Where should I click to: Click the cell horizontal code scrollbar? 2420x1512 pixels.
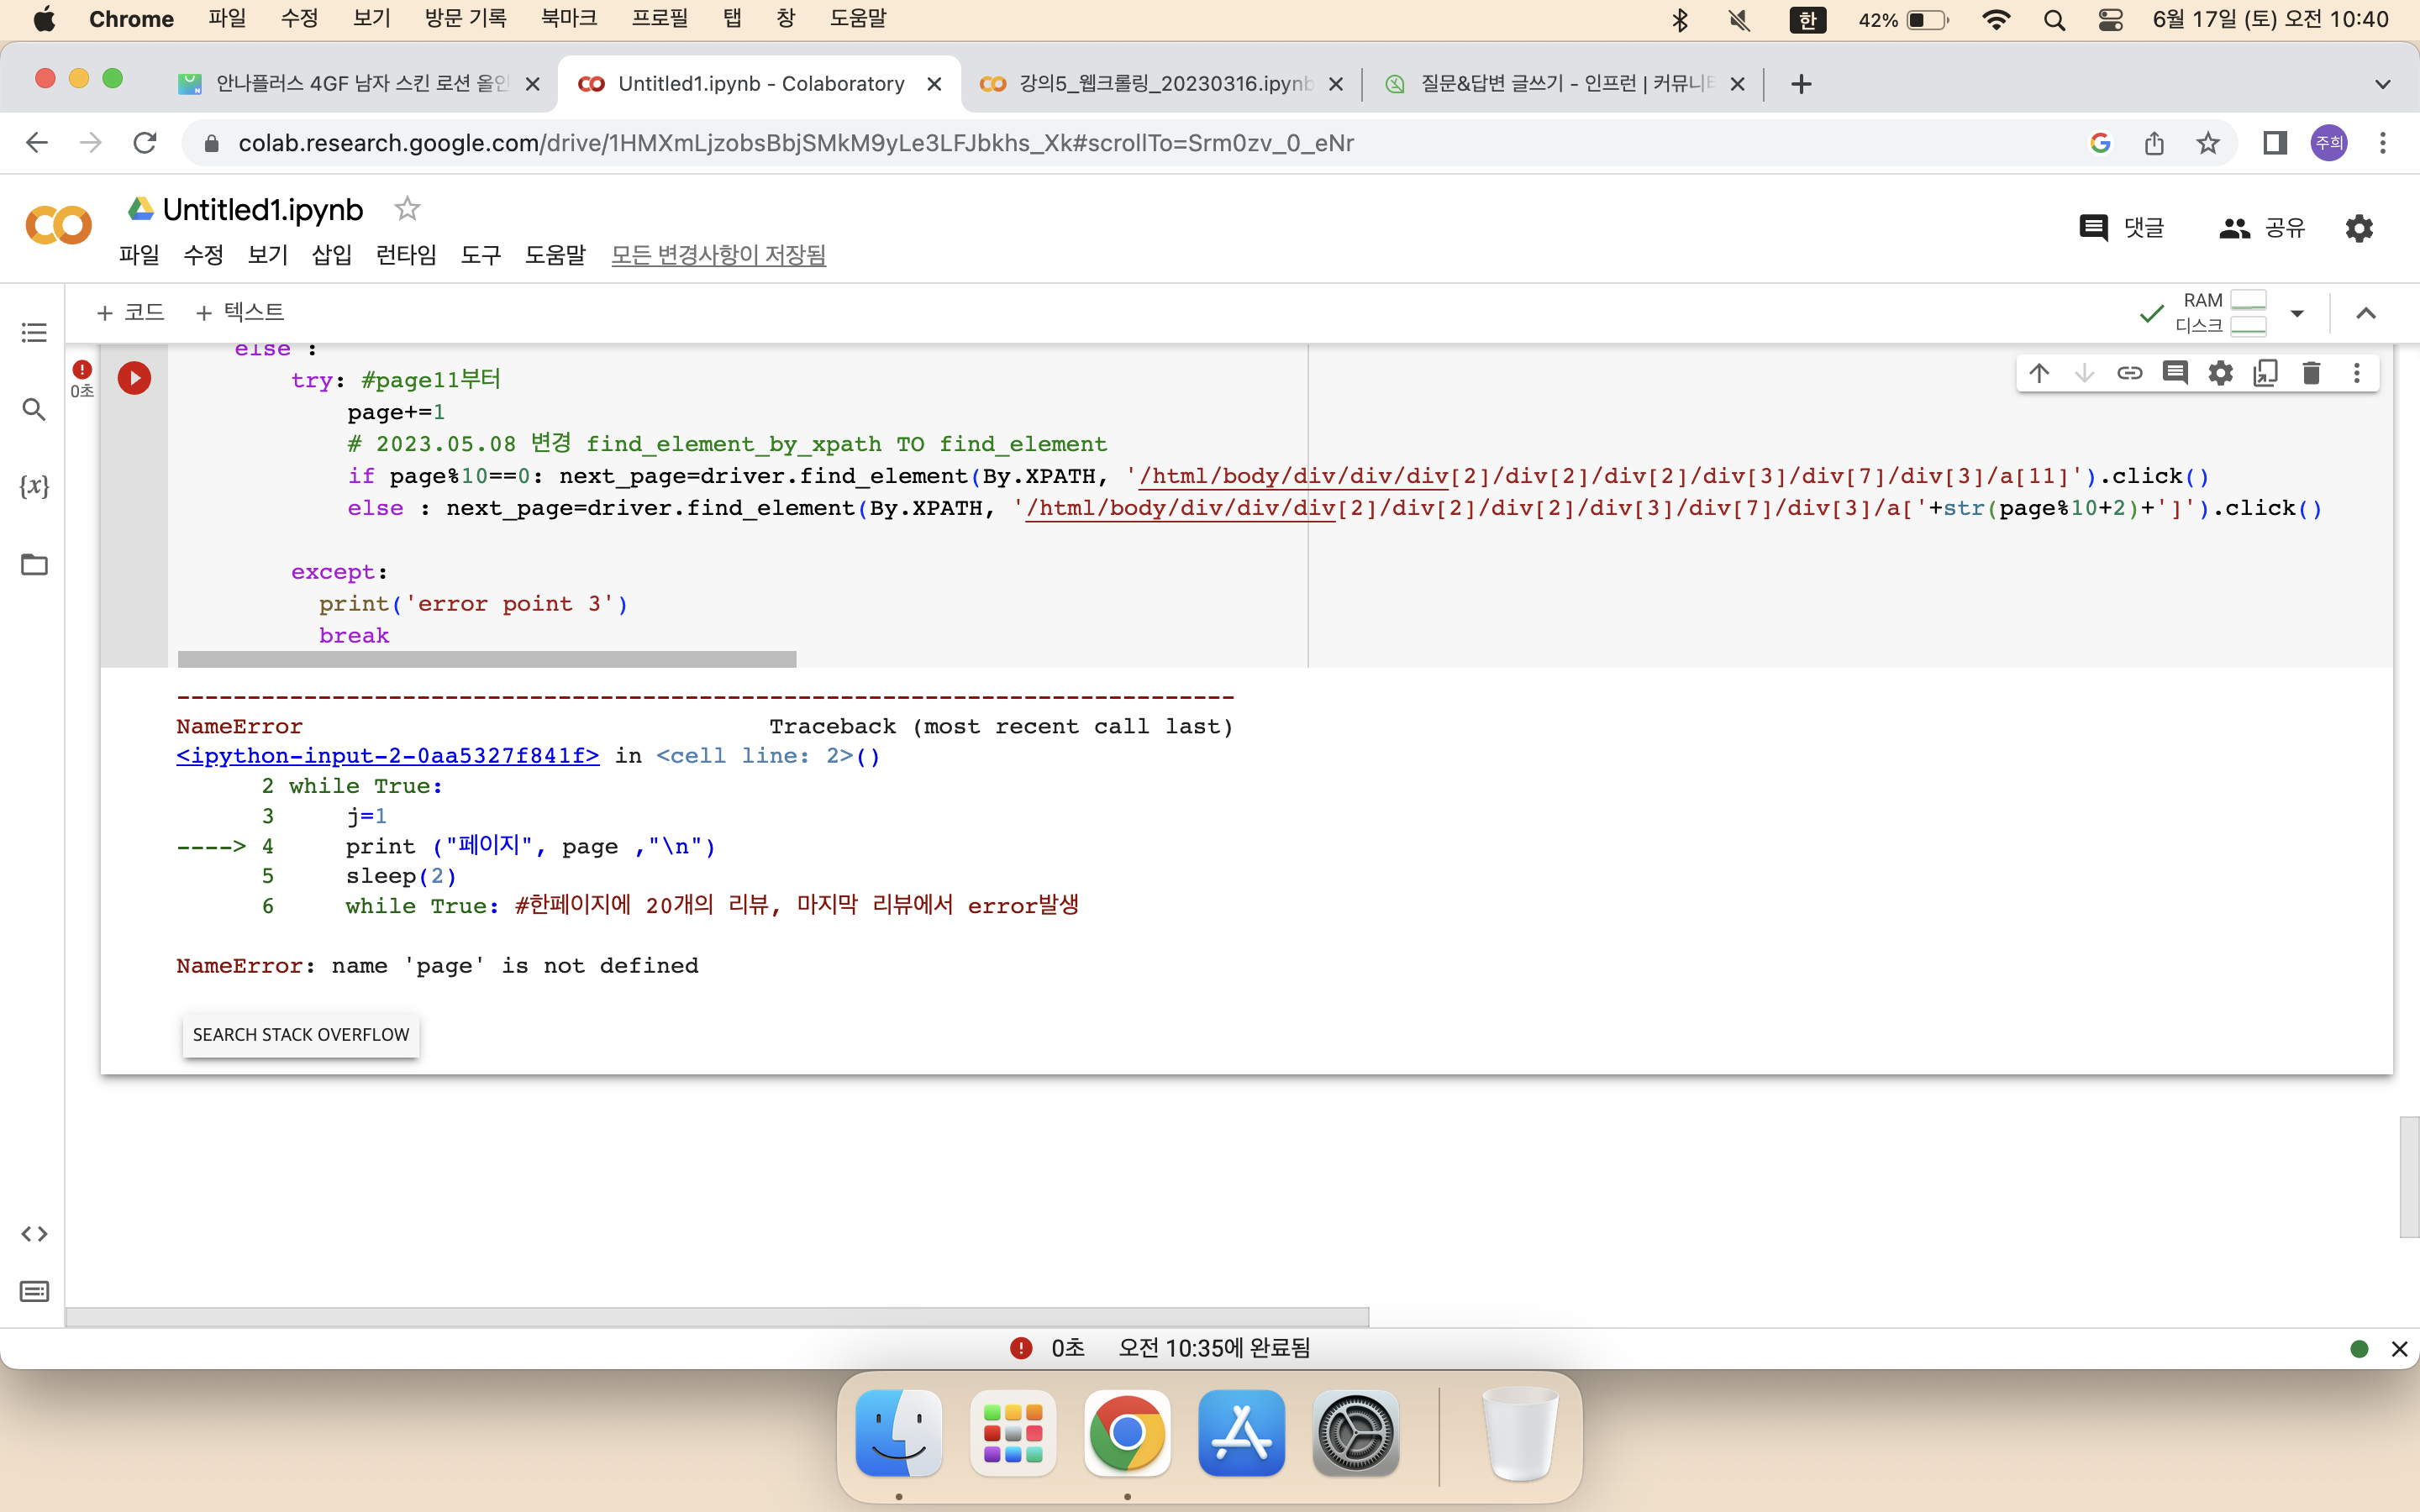[x=487, y=659]
